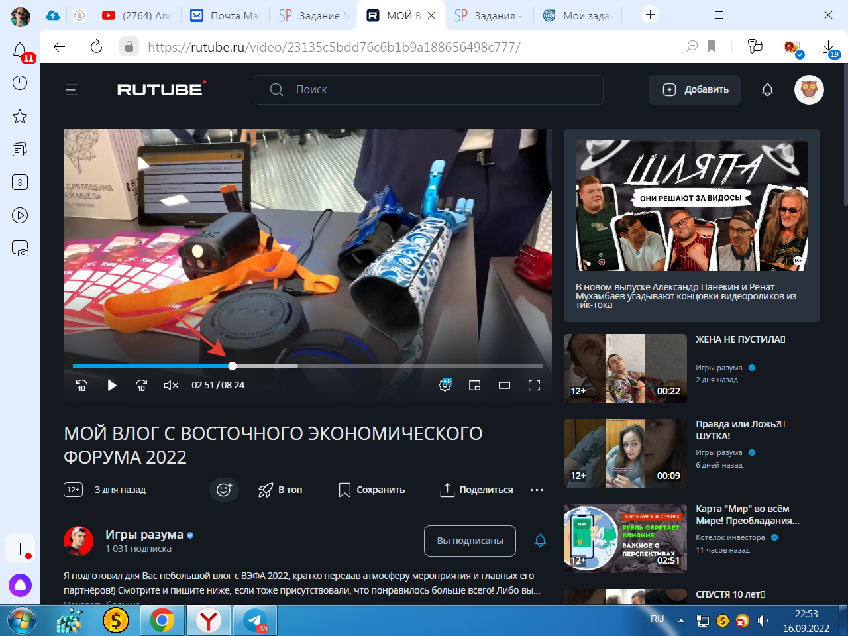Open Котелок инвестора channel link

click(730, 537)
